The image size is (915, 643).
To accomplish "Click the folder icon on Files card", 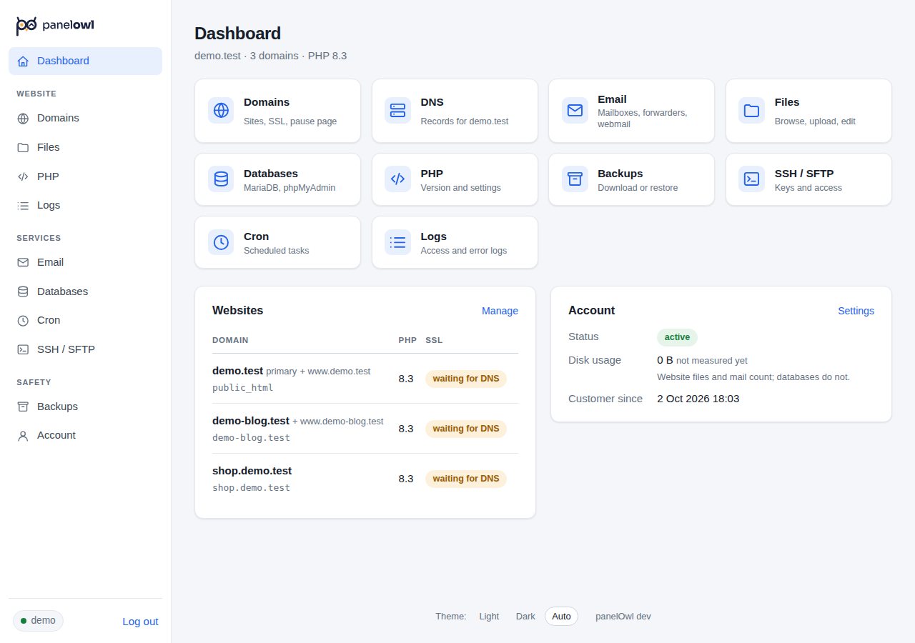I will [751, 110].
